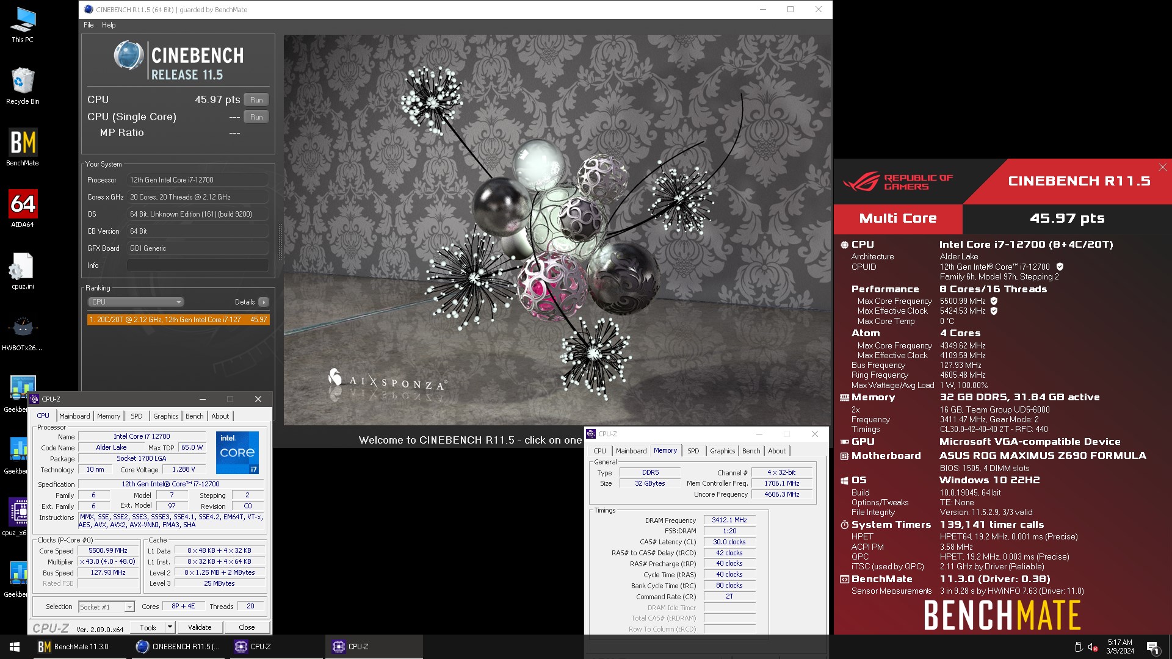Click Level 3 cache value 25 MBytes
The height and width of the screenshot is (659, 1172).
219,583
